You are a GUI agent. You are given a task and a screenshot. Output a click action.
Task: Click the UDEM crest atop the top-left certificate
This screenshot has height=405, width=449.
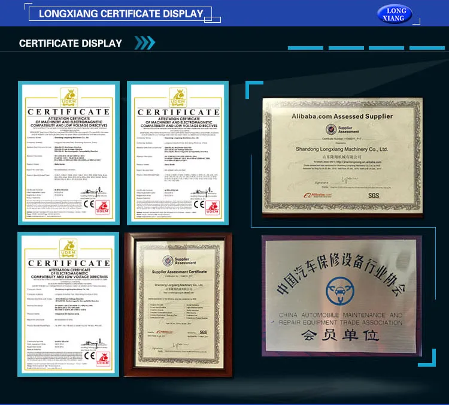[x=68, y=97]
